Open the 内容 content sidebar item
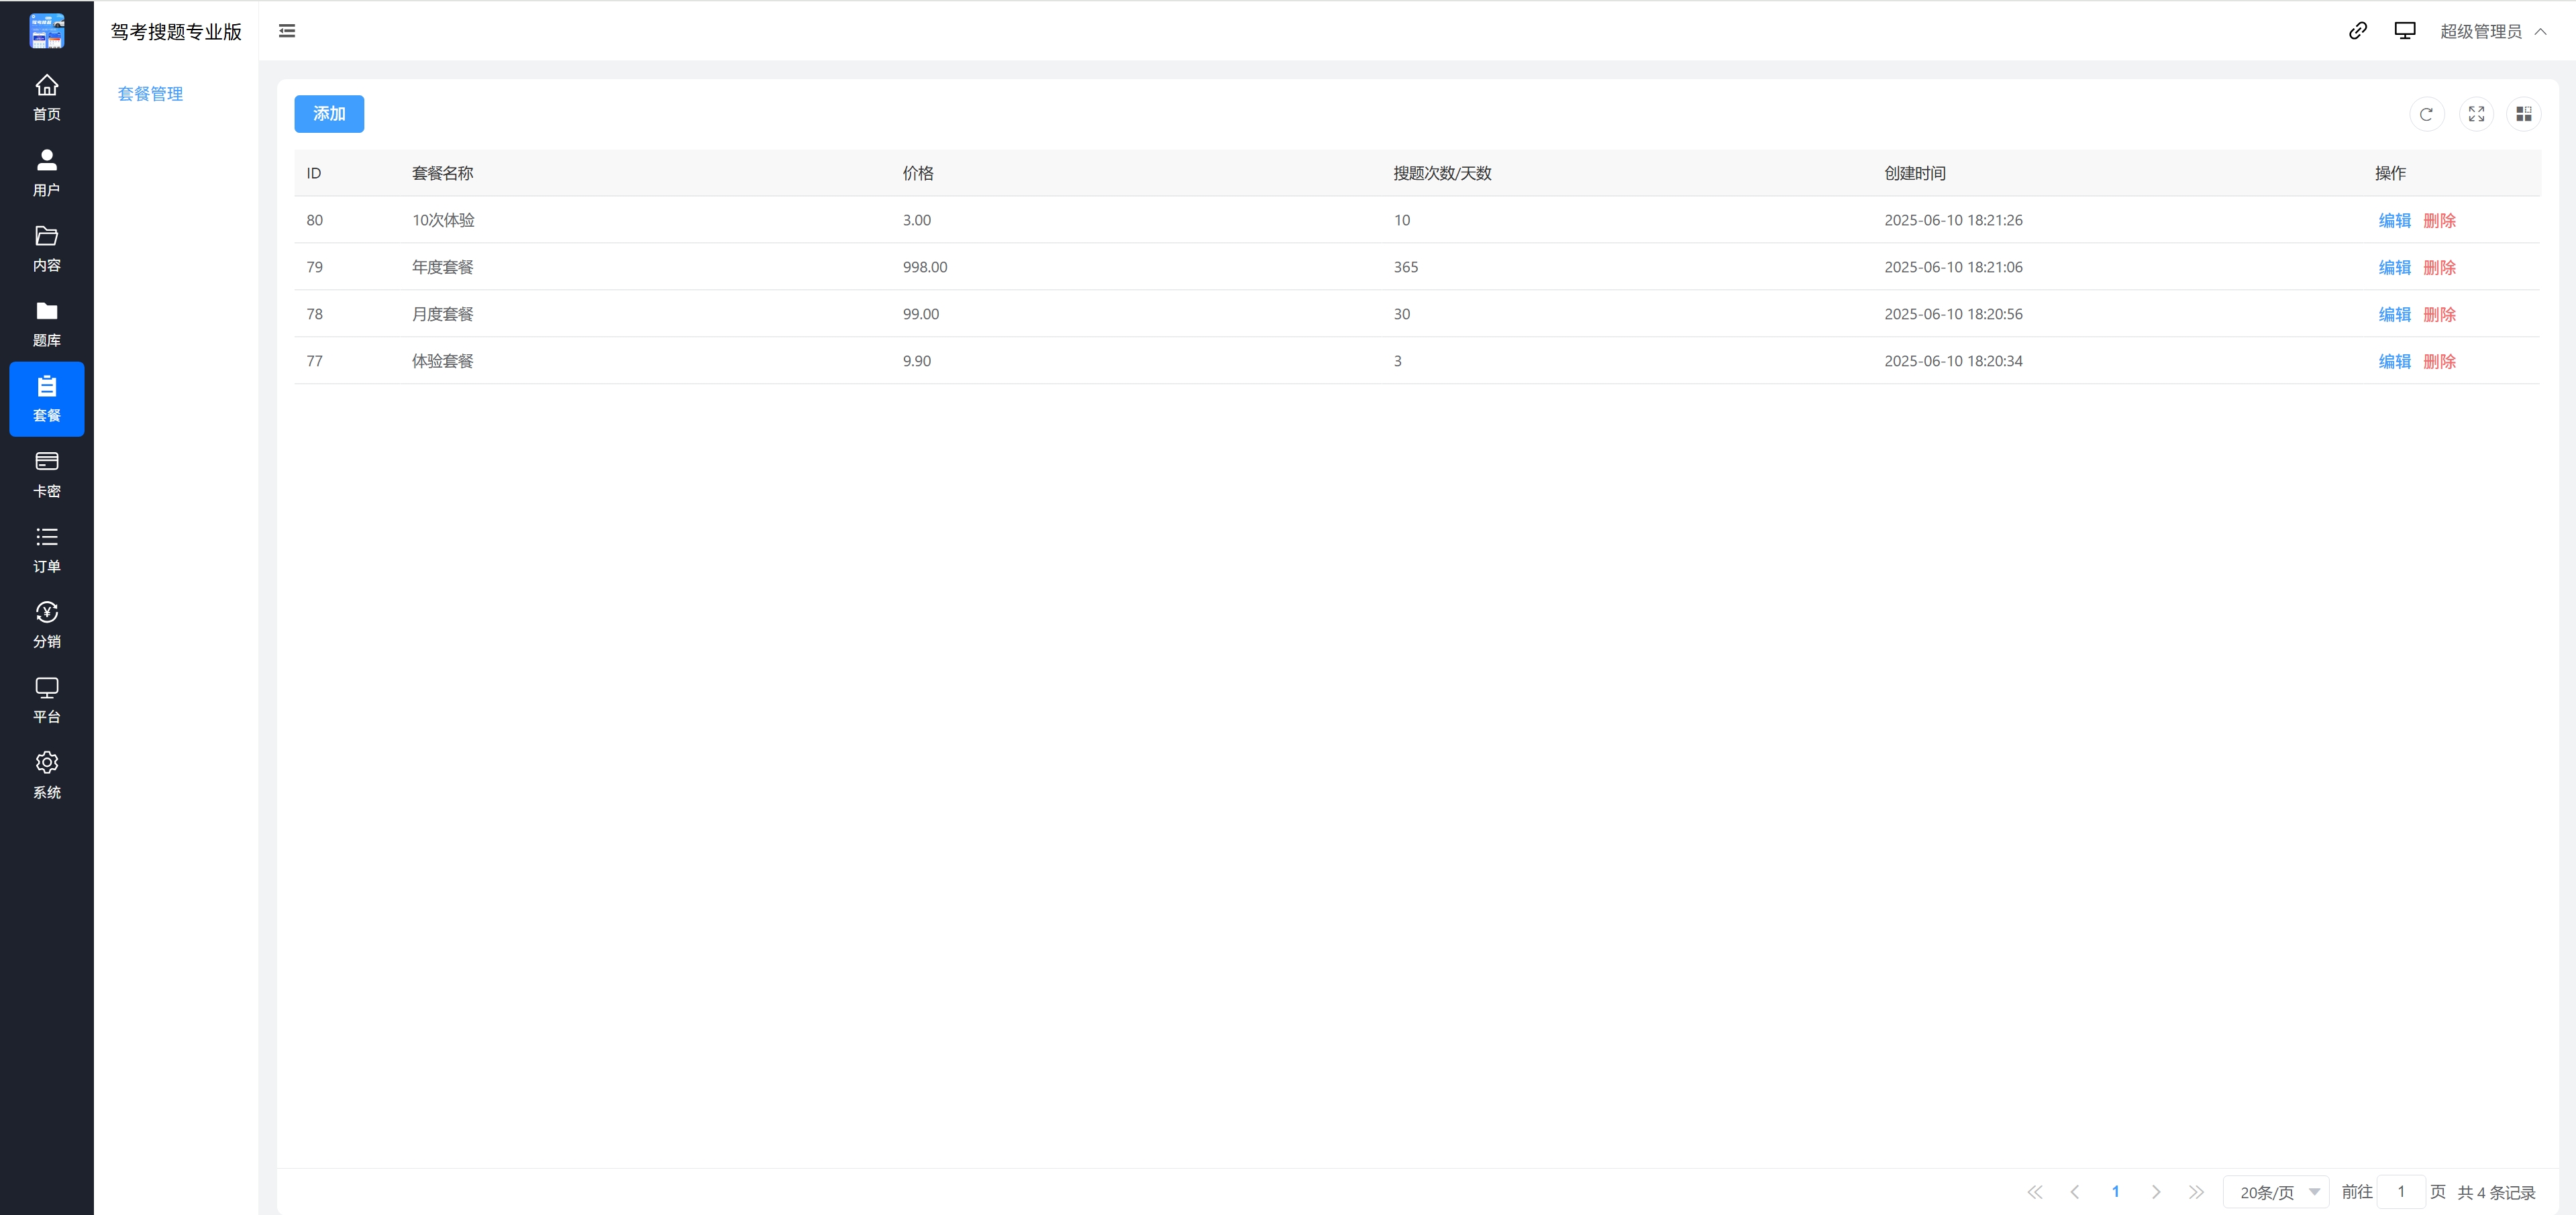The image size is (2576, 1215). pos(47,249)
